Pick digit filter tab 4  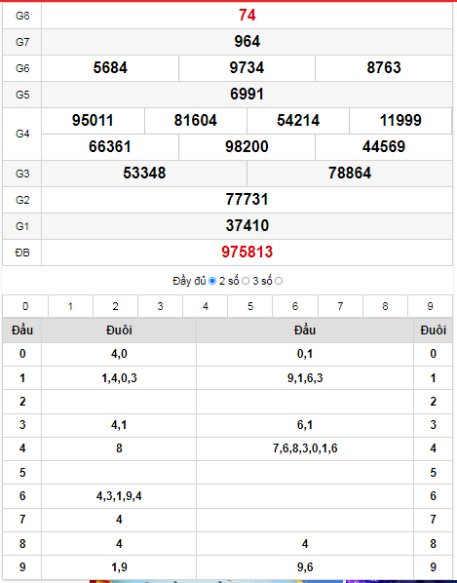(x=205, y=306)
